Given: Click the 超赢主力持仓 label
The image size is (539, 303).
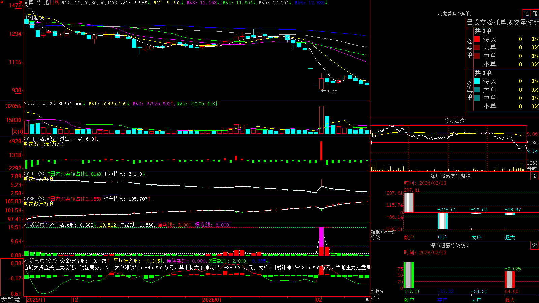Looking at the screenshot, I should (x=39, y=179).
